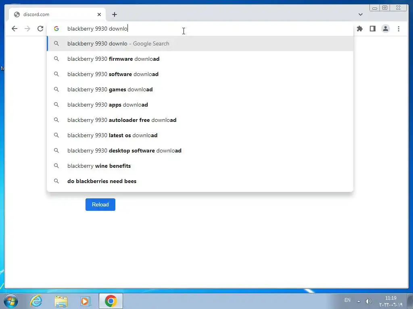
Task: Choose 'blackberry 9930 desktop software download' suggestion
Action: tap(200, 150)
